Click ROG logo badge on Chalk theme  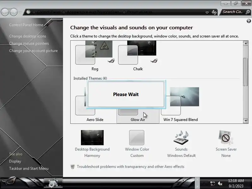tap(154, 61)
